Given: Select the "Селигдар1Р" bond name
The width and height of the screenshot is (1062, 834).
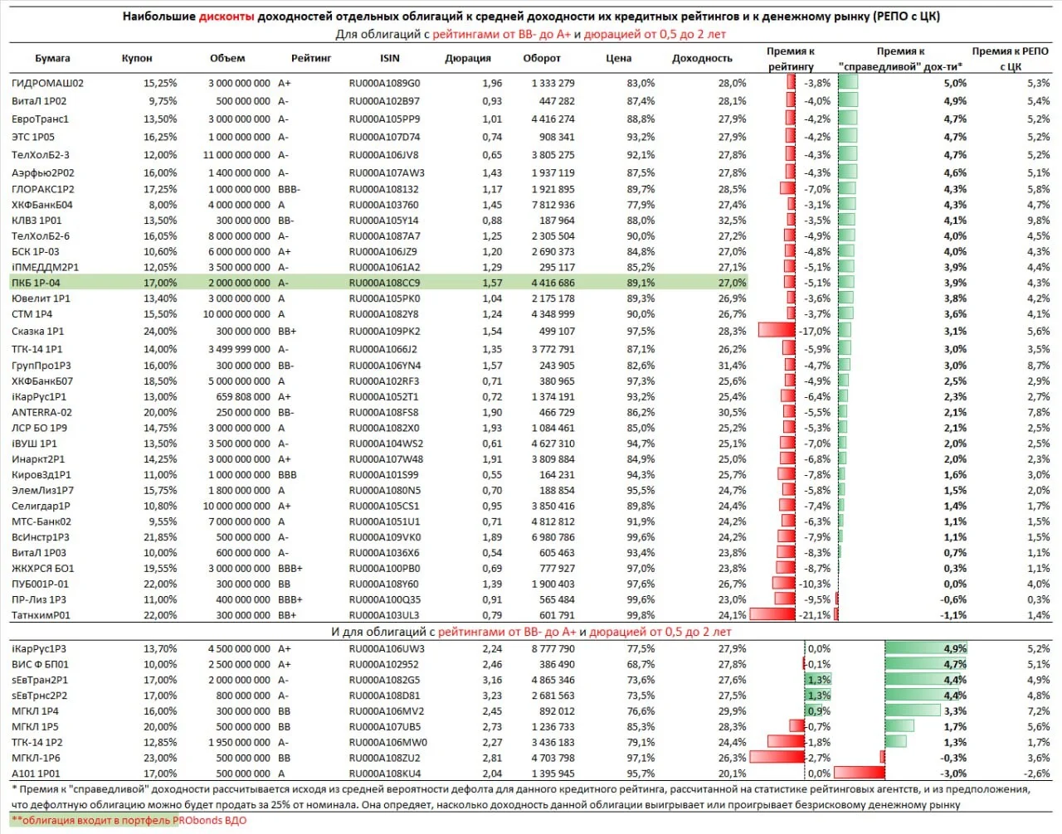Looking at the screenshot, I should (41, 507).
